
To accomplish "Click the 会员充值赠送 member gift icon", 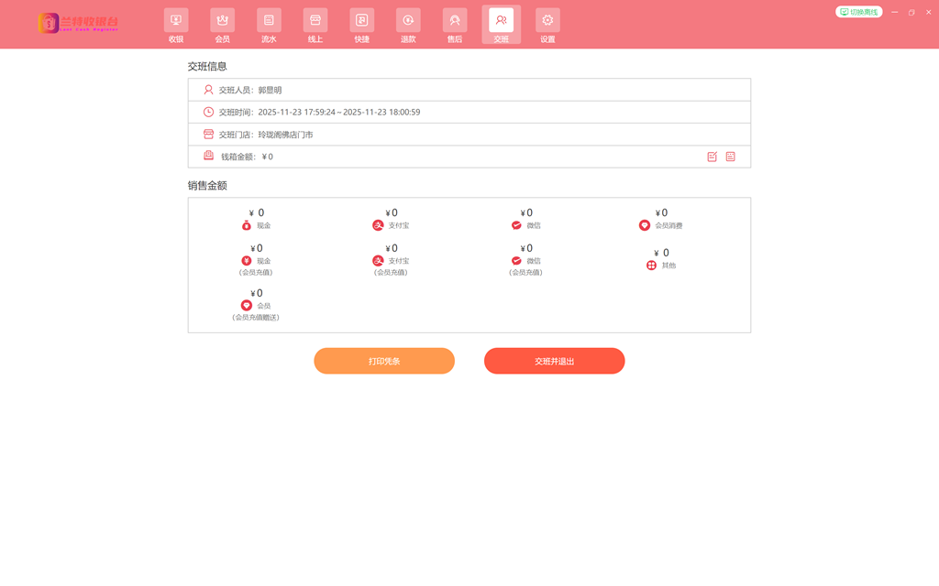I will click(x=247, y=306).
